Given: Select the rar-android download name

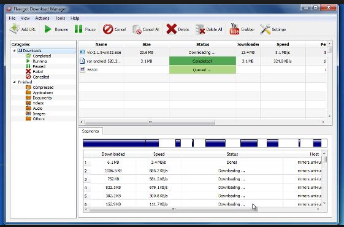Looking at the screenshot, I should tap(104, 61).
